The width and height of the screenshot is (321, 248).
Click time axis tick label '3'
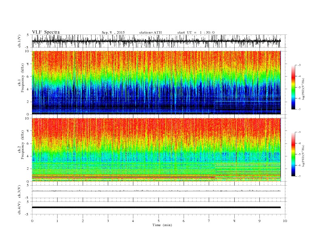pyautogui.click(x=108, y=221)
